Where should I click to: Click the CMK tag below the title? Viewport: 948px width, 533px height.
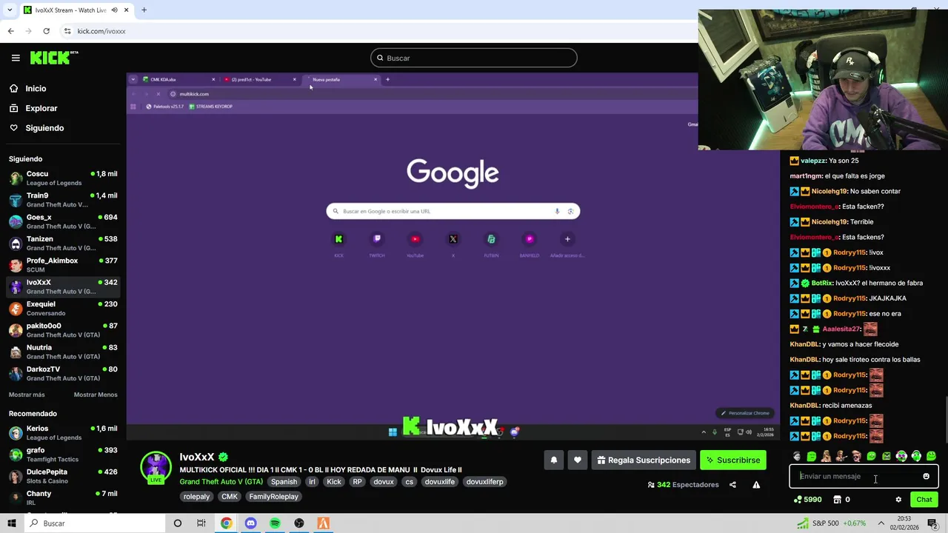230,497
